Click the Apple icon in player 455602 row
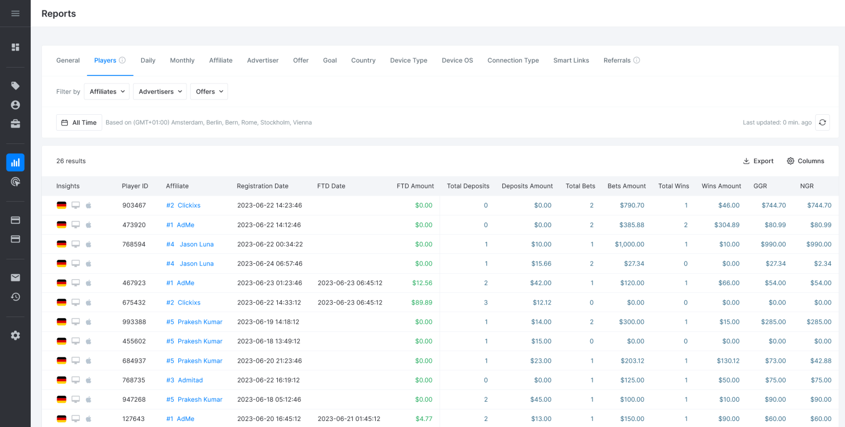 (x=89, y=341)
